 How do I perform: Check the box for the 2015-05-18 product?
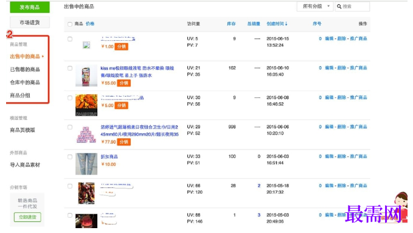70,186
